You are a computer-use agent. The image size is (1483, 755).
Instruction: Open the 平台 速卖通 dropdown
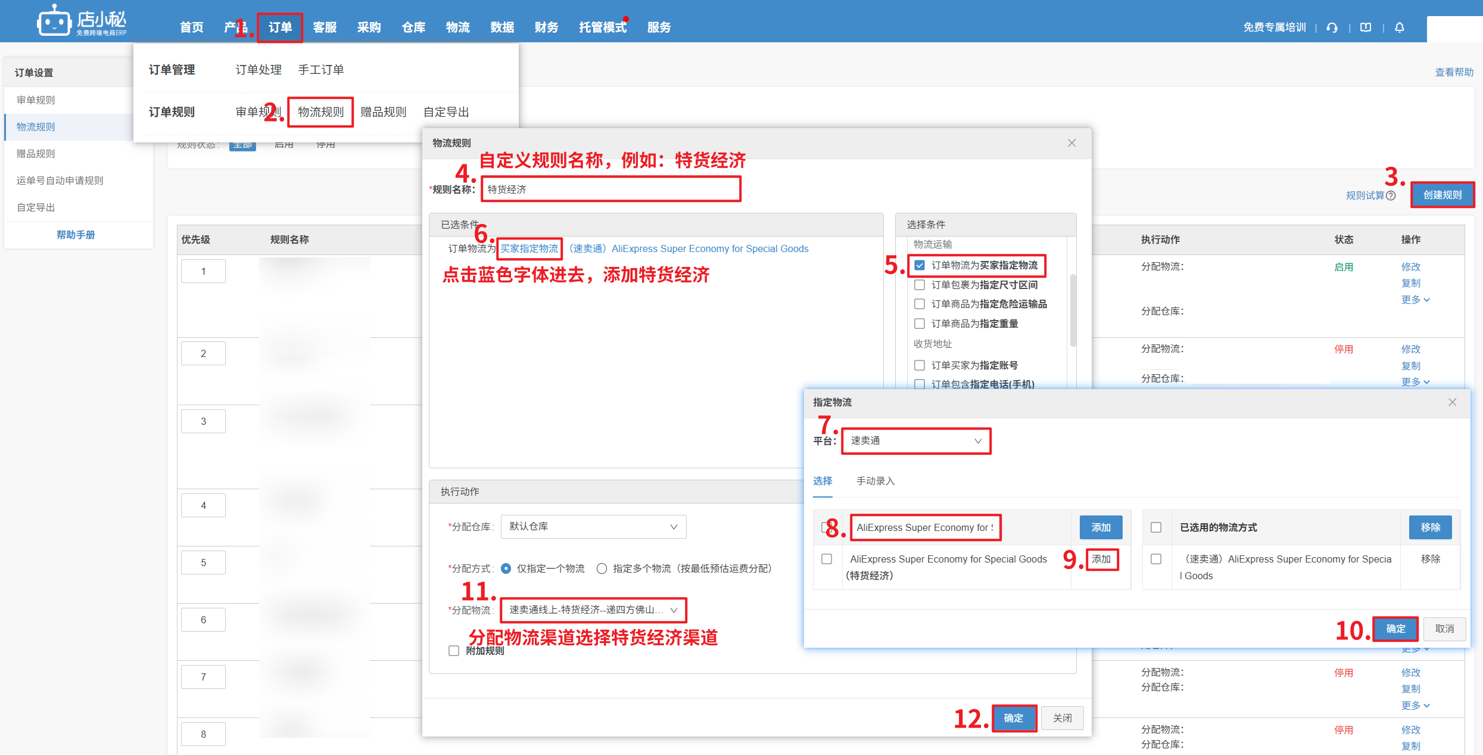click(x=915, y=441)
